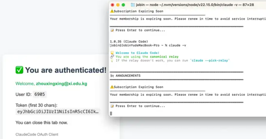Click the ANNOUNCEMENTS heading in terminal
The image size is (266, 139).
coord(128,76)
